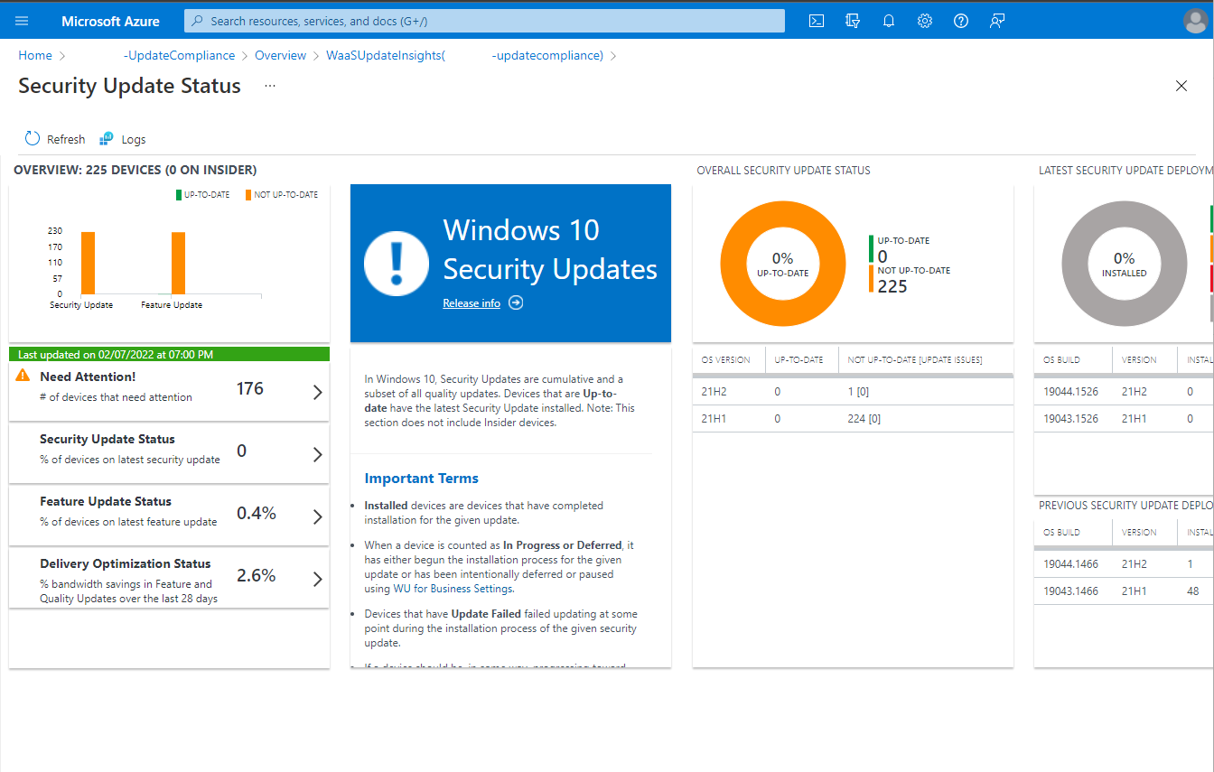Go to Home breadcrumb
The width and height of the screenshot is (1214, 772).
point(35,55)
